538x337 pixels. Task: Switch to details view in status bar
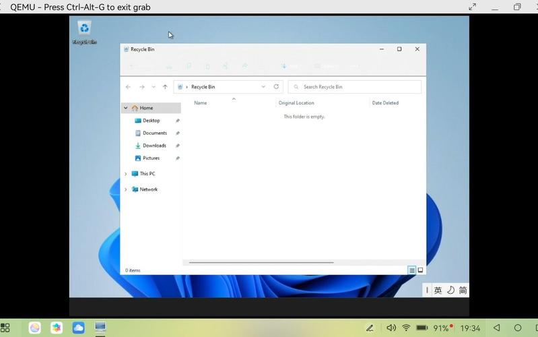click(x=411, y=270)
